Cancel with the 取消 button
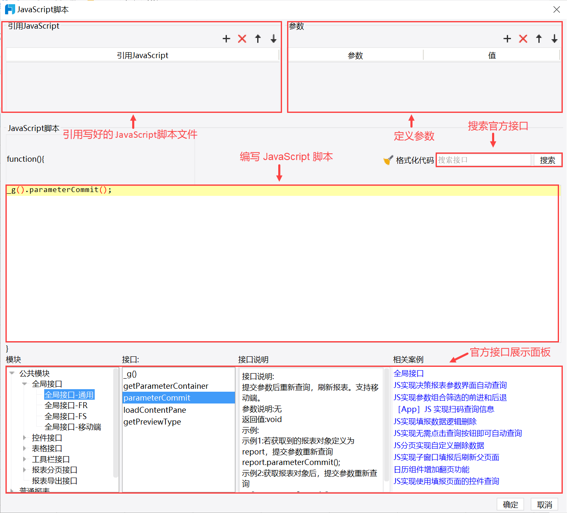The image size is (567, 513). click(x=544, y=505)
